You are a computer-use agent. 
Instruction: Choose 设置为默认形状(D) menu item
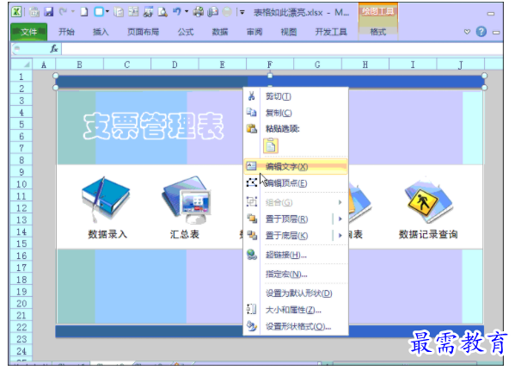295,293
